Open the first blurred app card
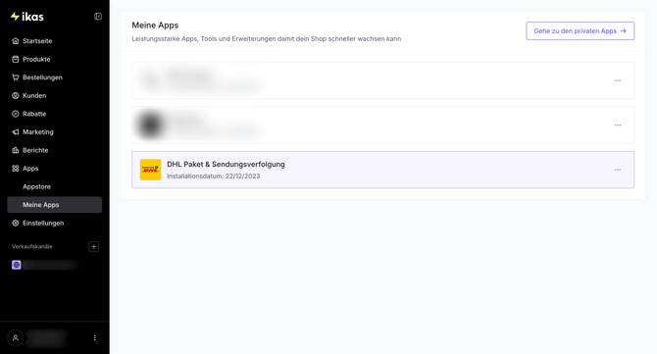The image size is (657, 354). pyautogui.click(x=383, y=80)
